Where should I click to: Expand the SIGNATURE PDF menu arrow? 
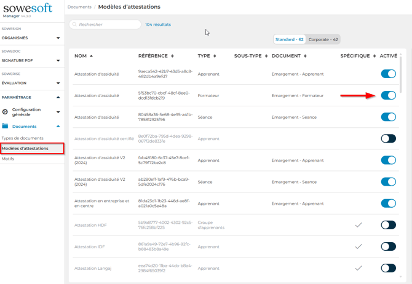coord(58,60)
